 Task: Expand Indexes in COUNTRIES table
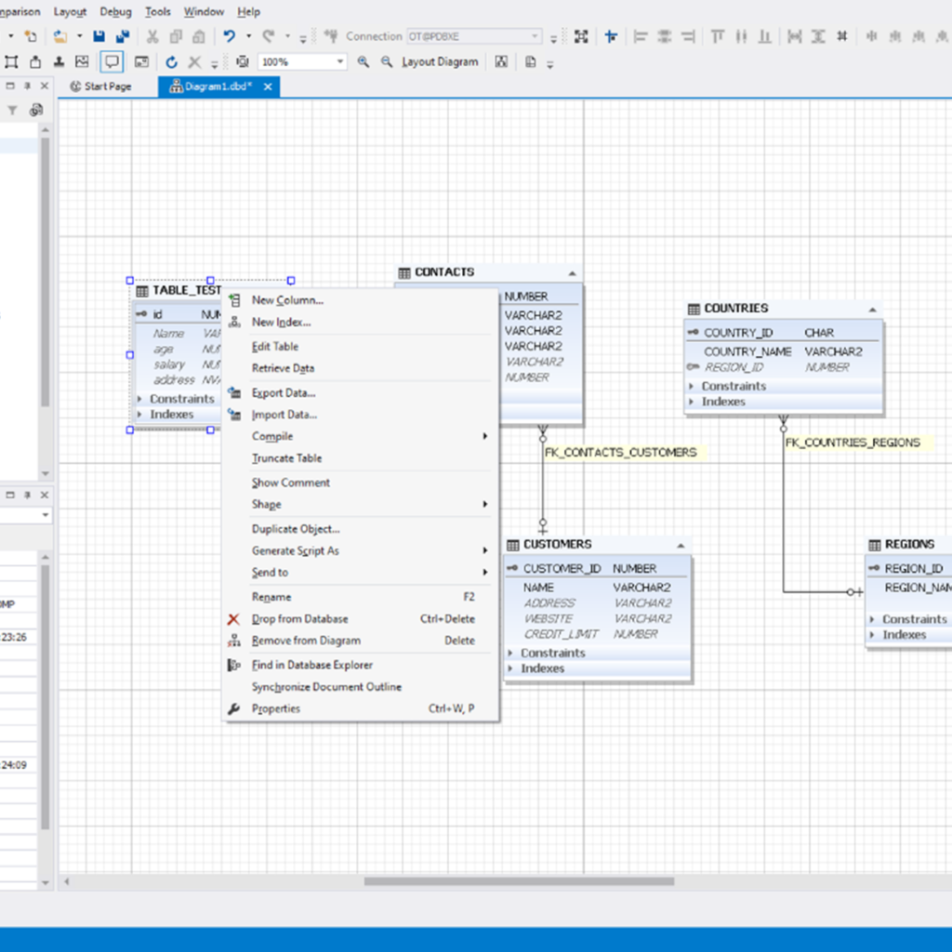coord(691,402)
